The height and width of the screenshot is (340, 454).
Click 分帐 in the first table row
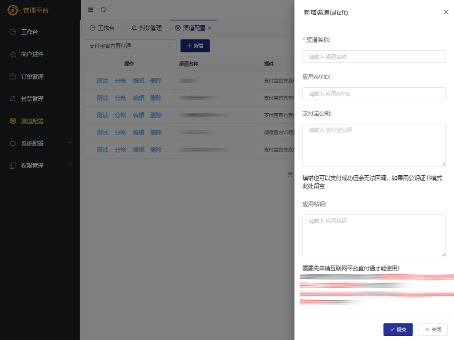click(121, 81)
